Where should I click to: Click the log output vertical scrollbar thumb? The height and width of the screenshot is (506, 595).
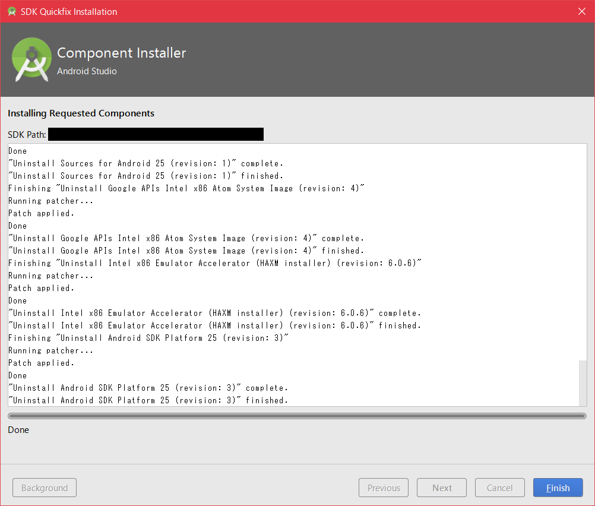coord(583,384)
